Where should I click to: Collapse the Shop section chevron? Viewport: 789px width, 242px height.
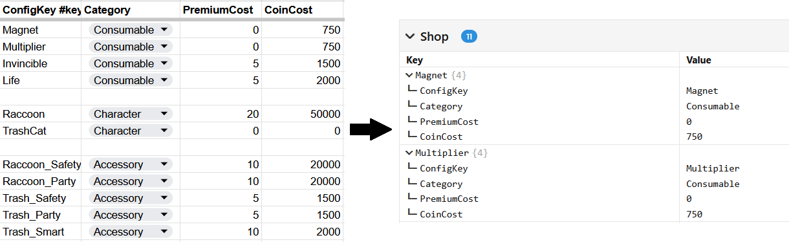click(x=410, y=36)
